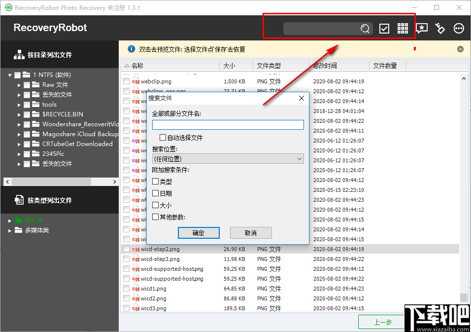The height and width of the screenshot is (332, 471).
Task: Click the RecoveryRobot app logo in title bar
Action: point(8,7)
